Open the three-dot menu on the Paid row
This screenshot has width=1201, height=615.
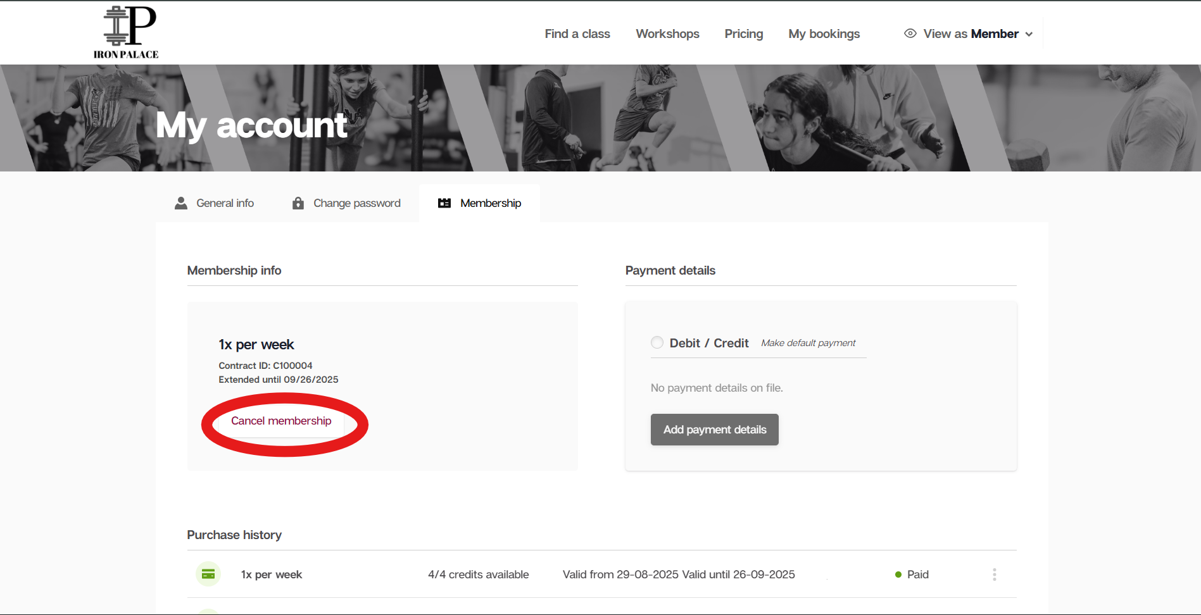994,575
